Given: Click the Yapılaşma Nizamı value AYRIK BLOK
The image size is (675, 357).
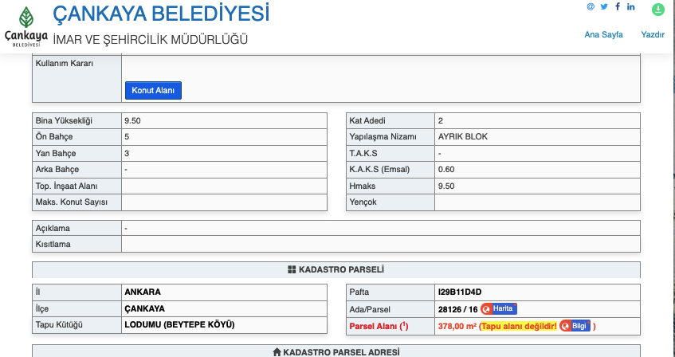Looking at the screenshot, I should tap(463, 136).
